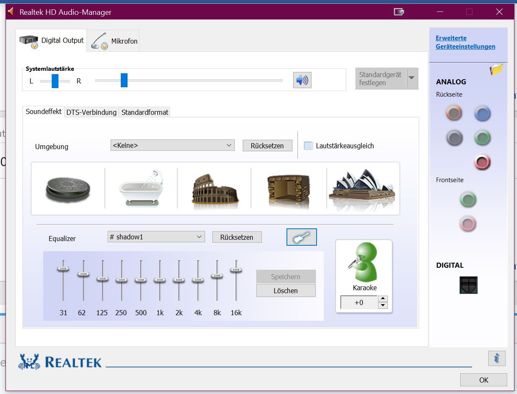517x394 pixels.
Task: Open the DTS-Verbindung tab
Action: (92, 112)
